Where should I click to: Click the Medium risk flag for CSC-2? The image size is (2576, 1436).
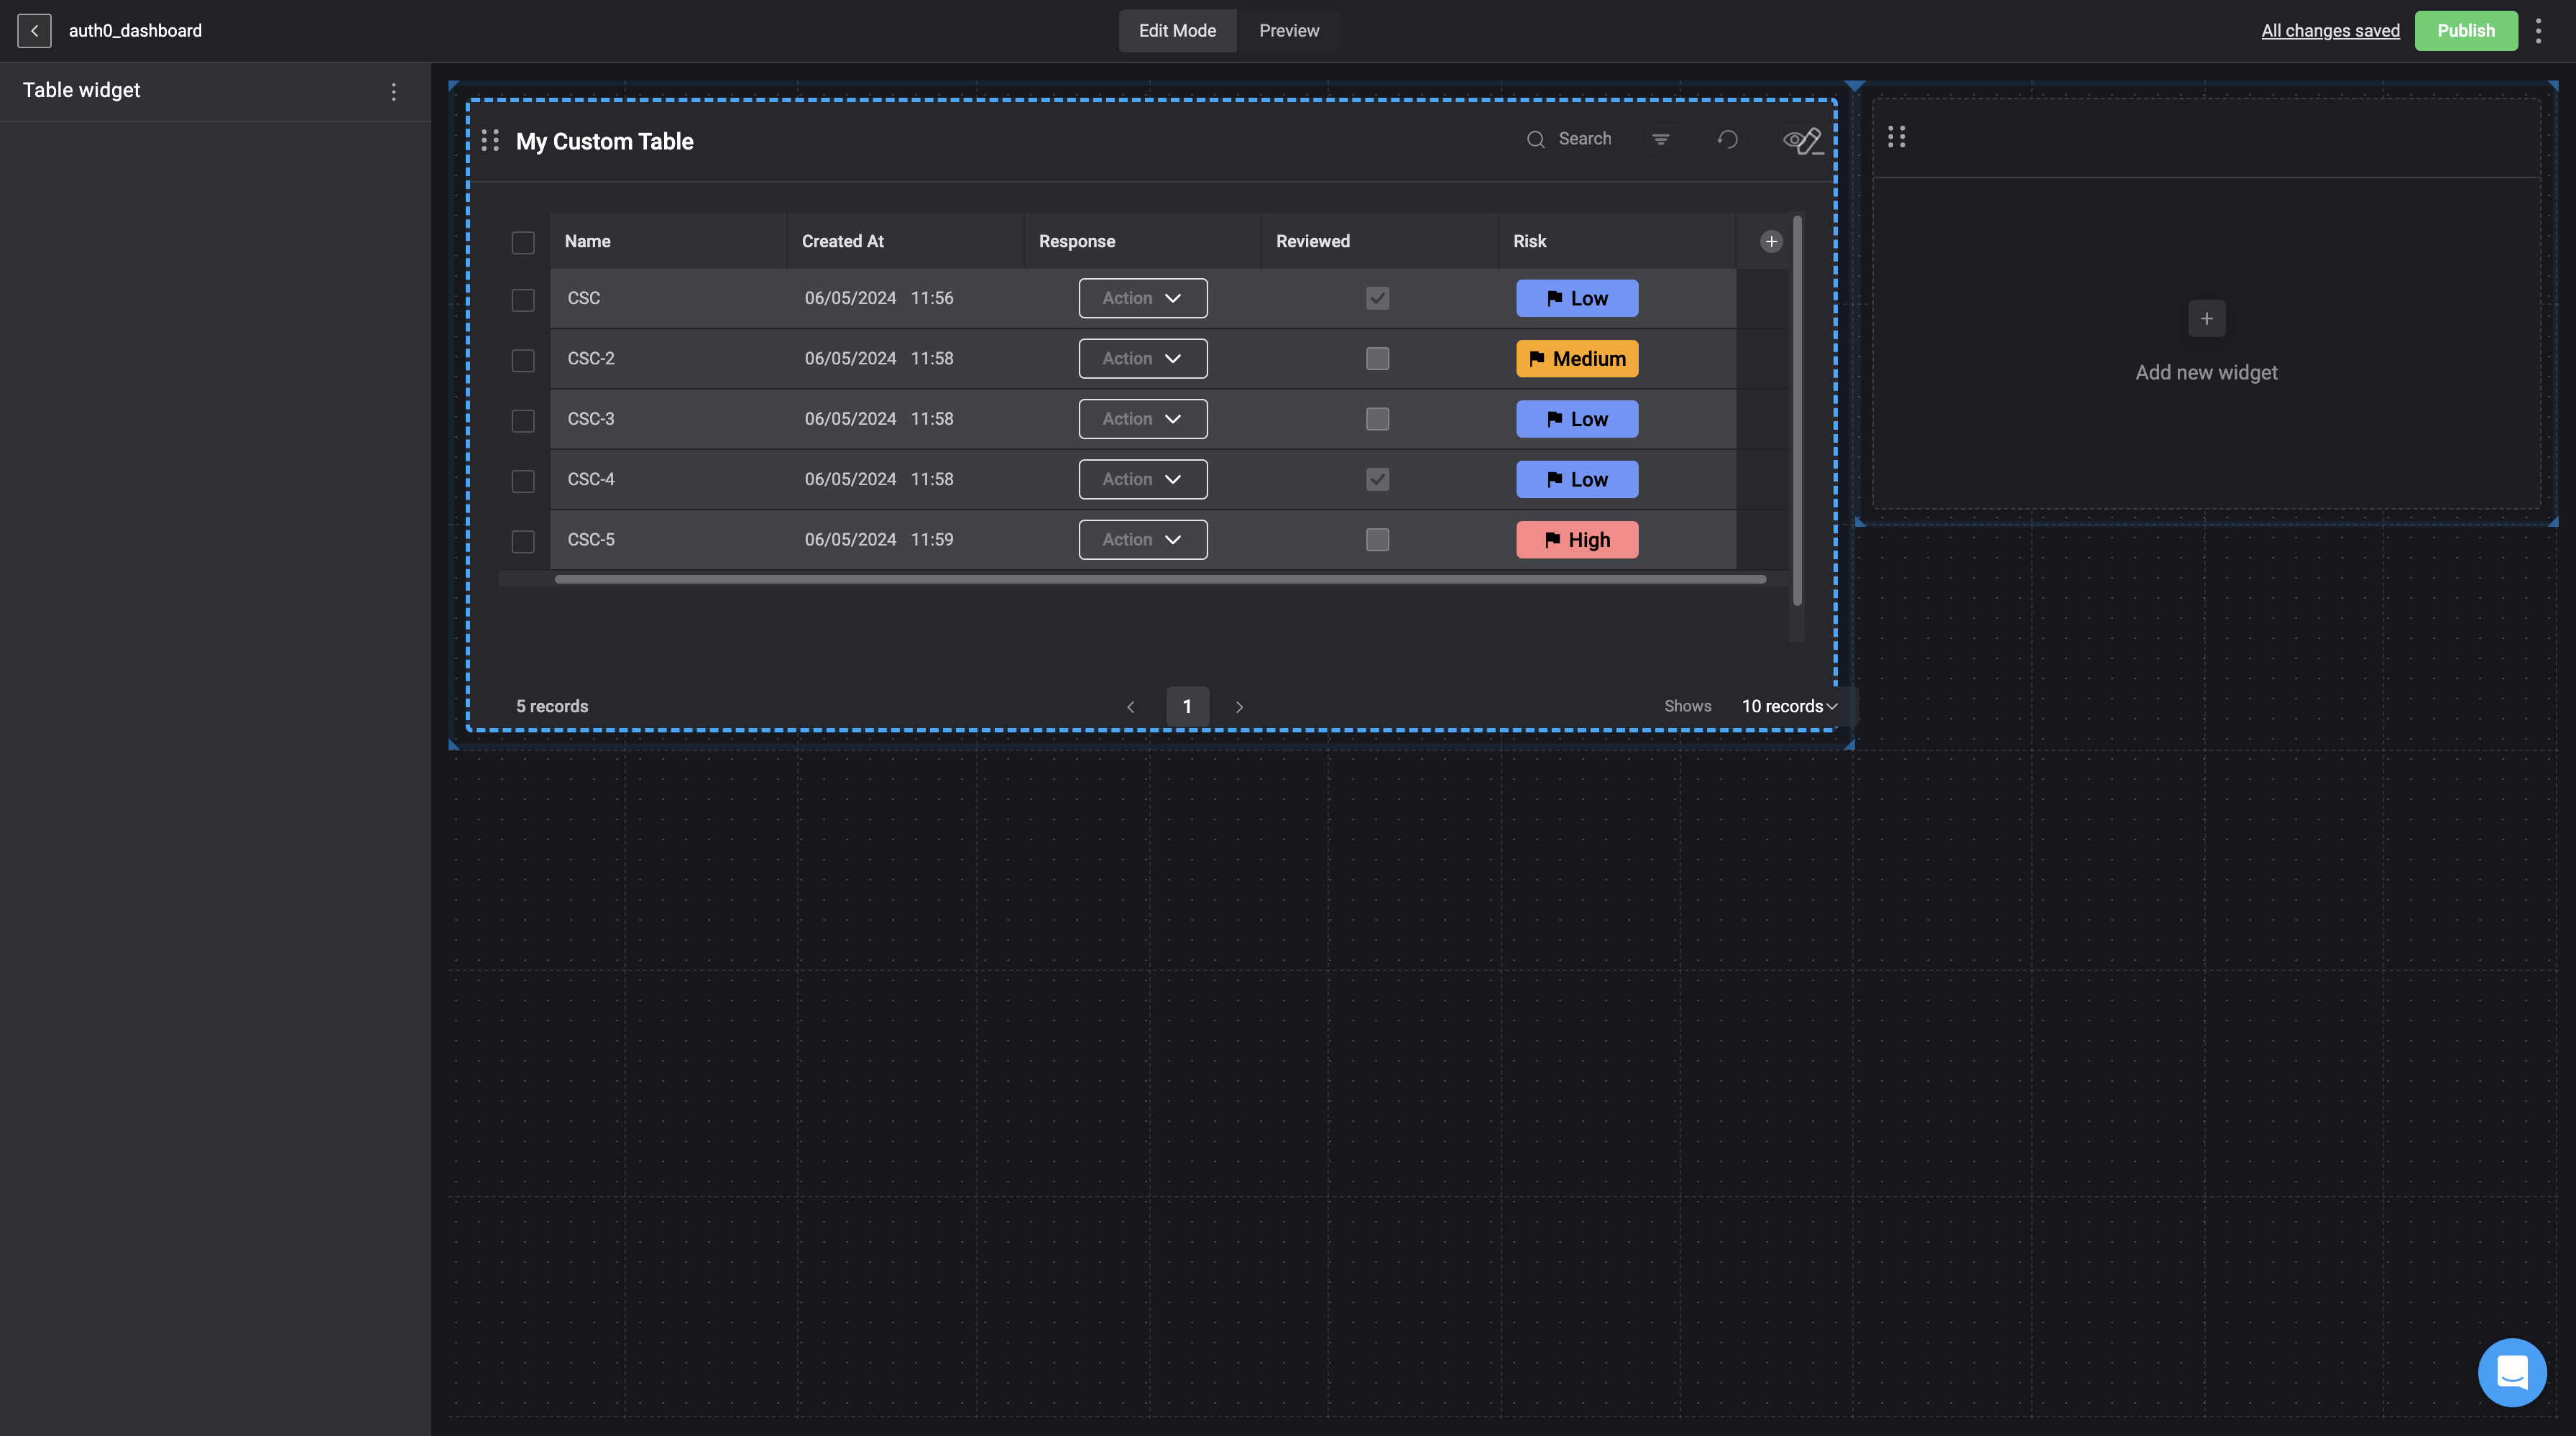click(1577, 359)
